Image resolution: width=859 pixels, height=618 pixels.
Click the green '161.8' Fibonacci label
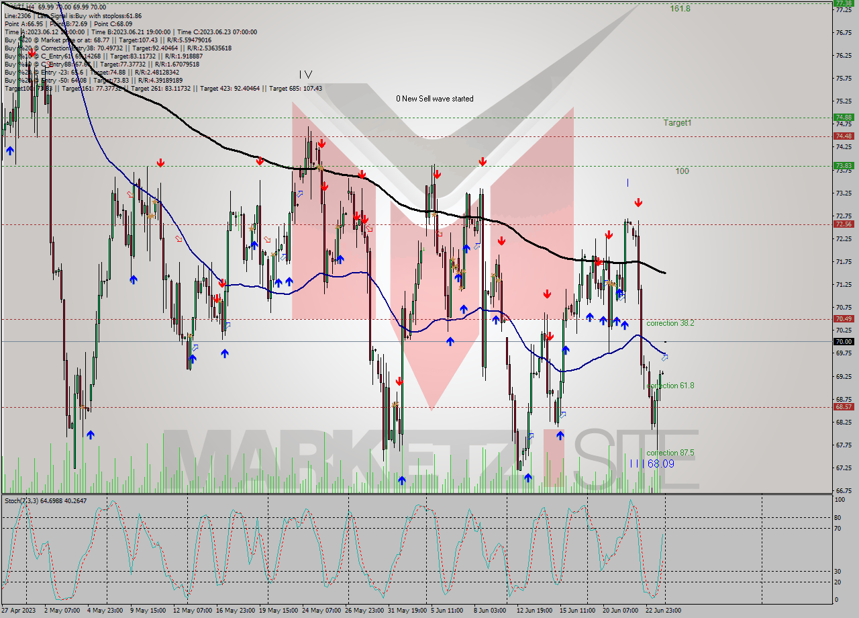tap(680, 9)
